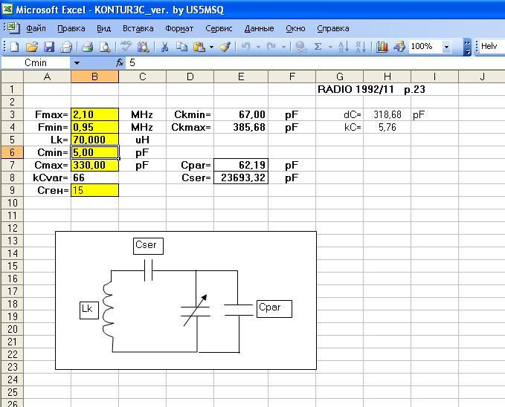Click the AutoSum sigma icon
The height and width of the screenshot is (407, 505).
coord(318,47)
